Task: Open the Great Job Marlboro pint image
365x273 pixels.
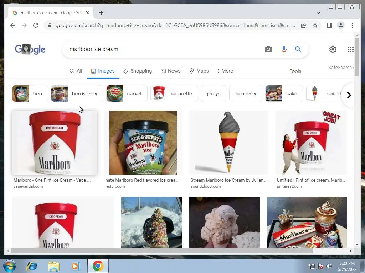Action: click(x=311, y=142)
